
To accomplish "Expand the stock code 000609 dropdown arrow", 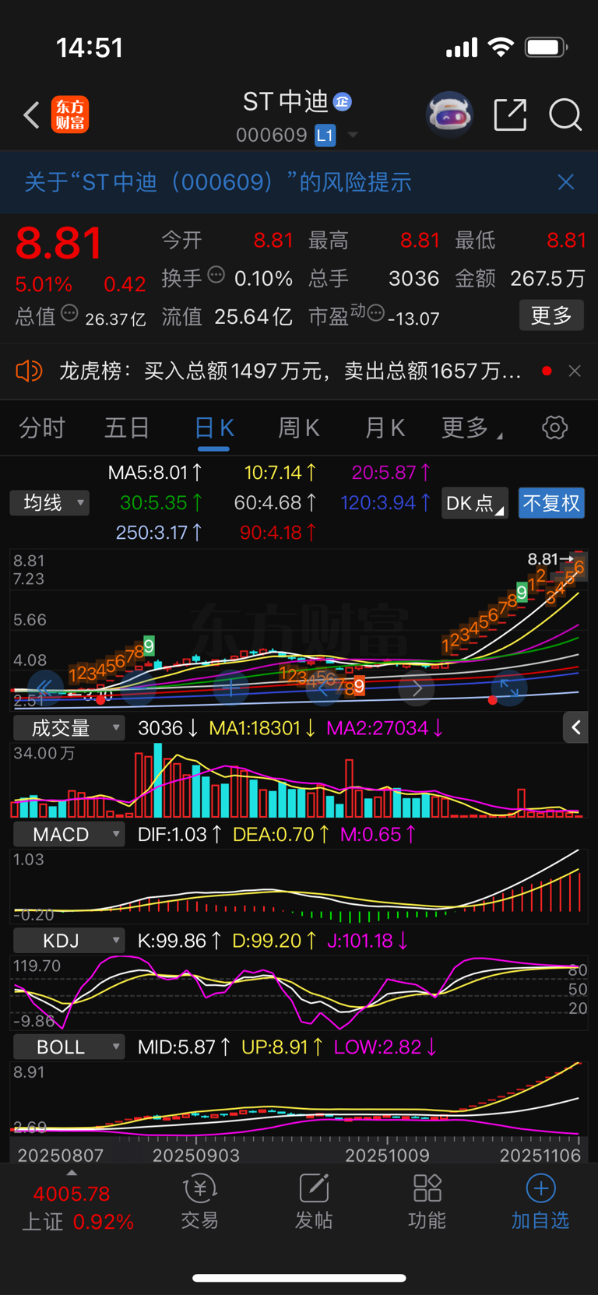I will tap(353, 135).
